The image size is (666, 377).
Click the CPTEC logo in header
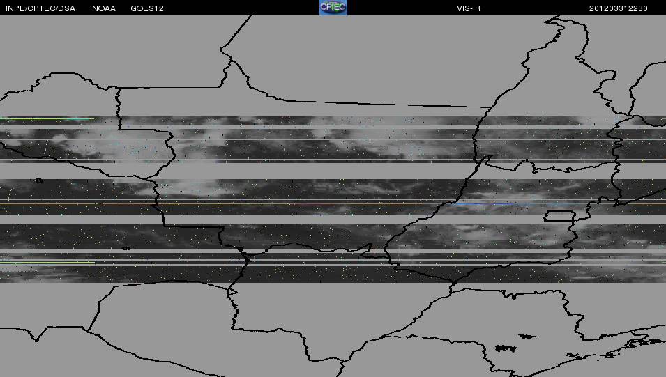click(x=333, y=7)
